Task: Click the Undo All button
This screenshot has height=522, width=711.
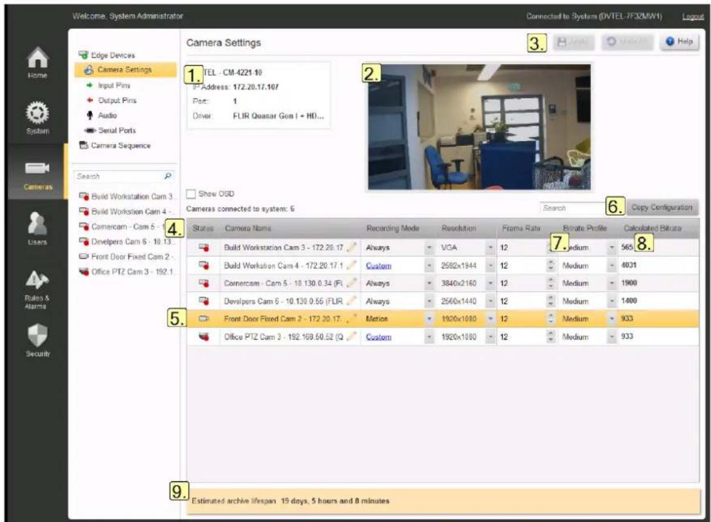Action: tap(627, 42)
